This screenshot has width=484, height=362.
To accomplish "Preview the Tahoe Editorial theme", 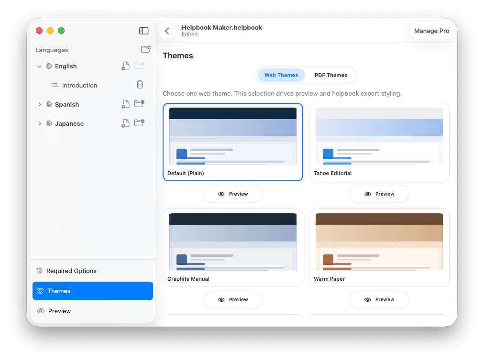I will click(379, 194).
